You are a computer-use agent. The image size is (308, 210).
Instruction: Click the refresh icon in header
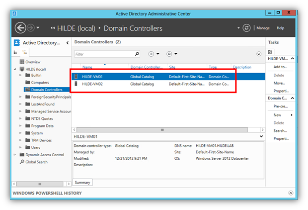pos(246,28)
